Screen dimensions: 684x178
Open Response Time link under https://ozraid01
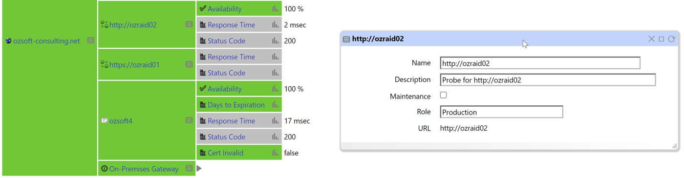(x=231, y=57)
